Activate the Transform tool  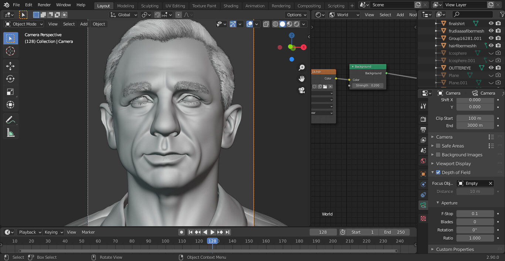(10, 105)
